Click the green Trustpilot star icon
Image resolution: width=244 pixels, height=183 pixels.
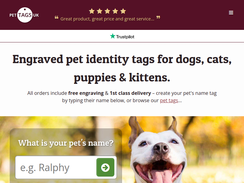(x=113, y=36)
